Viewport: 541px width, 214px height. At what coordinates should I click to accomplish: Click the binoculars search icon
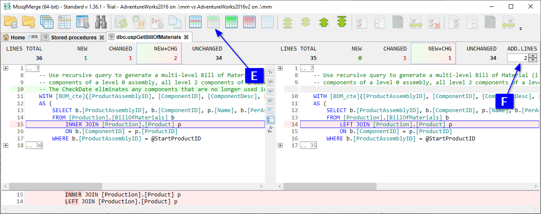coord(100,22)
